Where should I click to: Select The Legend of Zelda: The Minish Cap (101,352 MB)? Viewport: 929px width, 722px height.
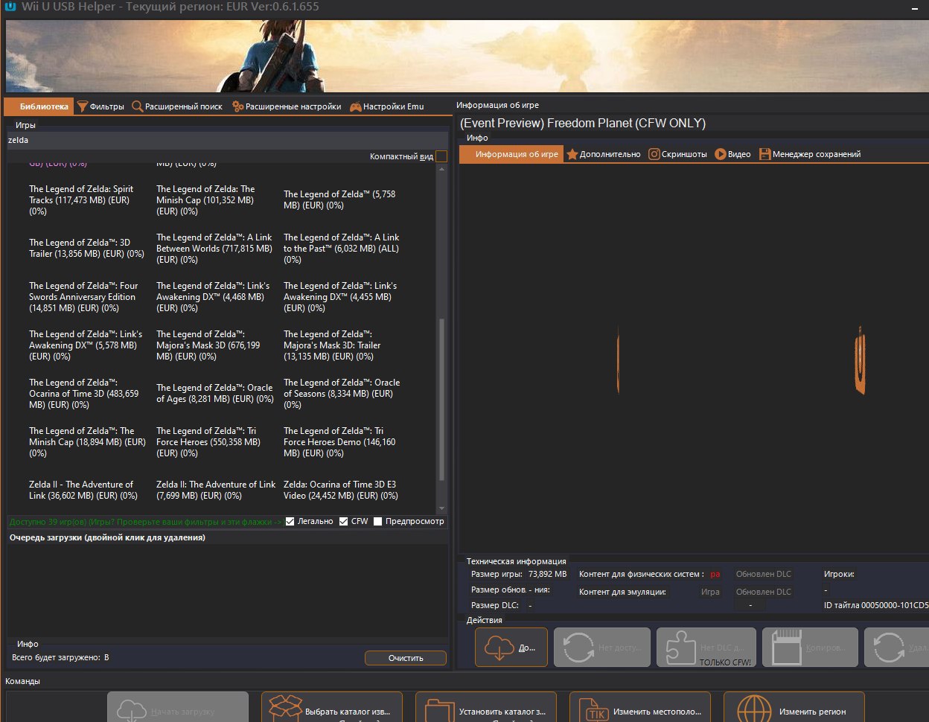(x=206, y=200)
